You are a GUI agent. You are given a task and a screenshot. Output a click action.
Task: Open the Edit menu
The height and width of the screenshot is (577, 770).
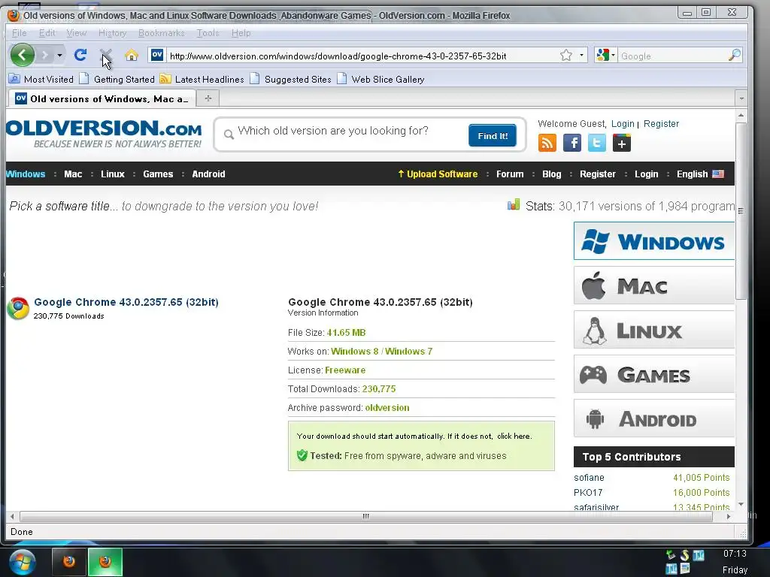(x=47, y=33)
